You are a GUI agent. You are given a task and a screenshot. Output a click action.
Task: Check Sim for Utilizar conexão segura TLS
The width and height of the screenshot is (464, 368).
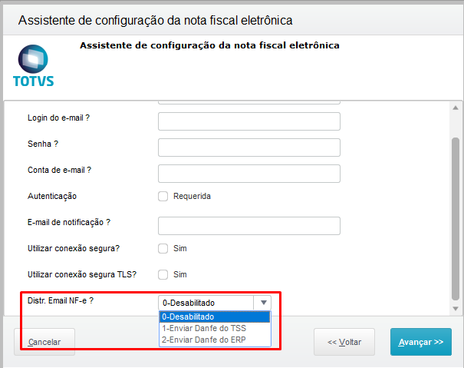click(163, 274)
